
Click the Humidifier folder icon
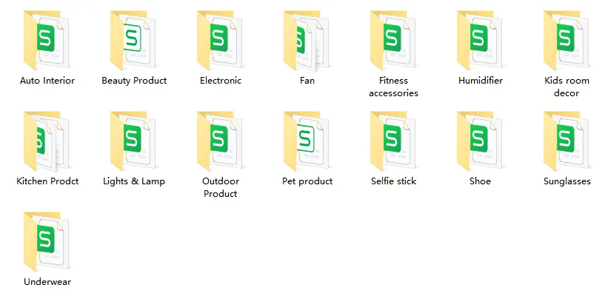coord(481,40)
